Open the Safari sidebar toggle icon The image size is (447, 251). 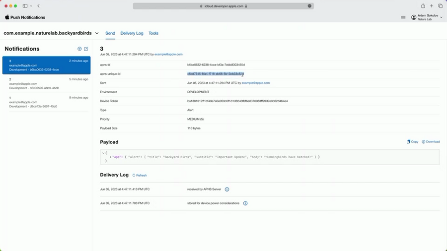(25, 6)
